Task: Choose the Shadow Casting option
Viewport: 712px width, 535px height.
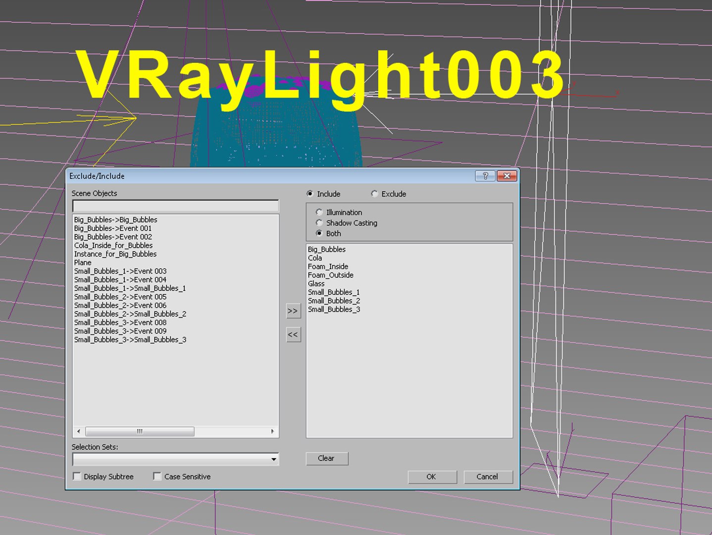Action: point(319,223)
